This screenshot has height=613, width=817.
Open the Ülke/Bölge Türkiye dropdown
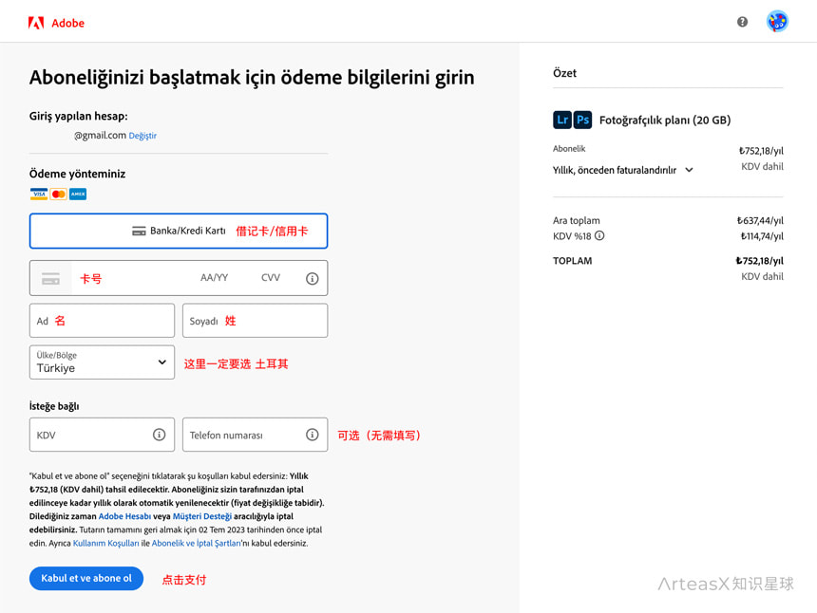[103, 362]
